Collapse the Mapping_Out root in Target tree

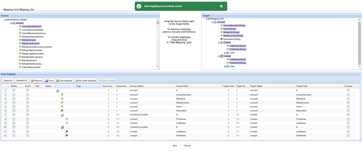(206, 19)
